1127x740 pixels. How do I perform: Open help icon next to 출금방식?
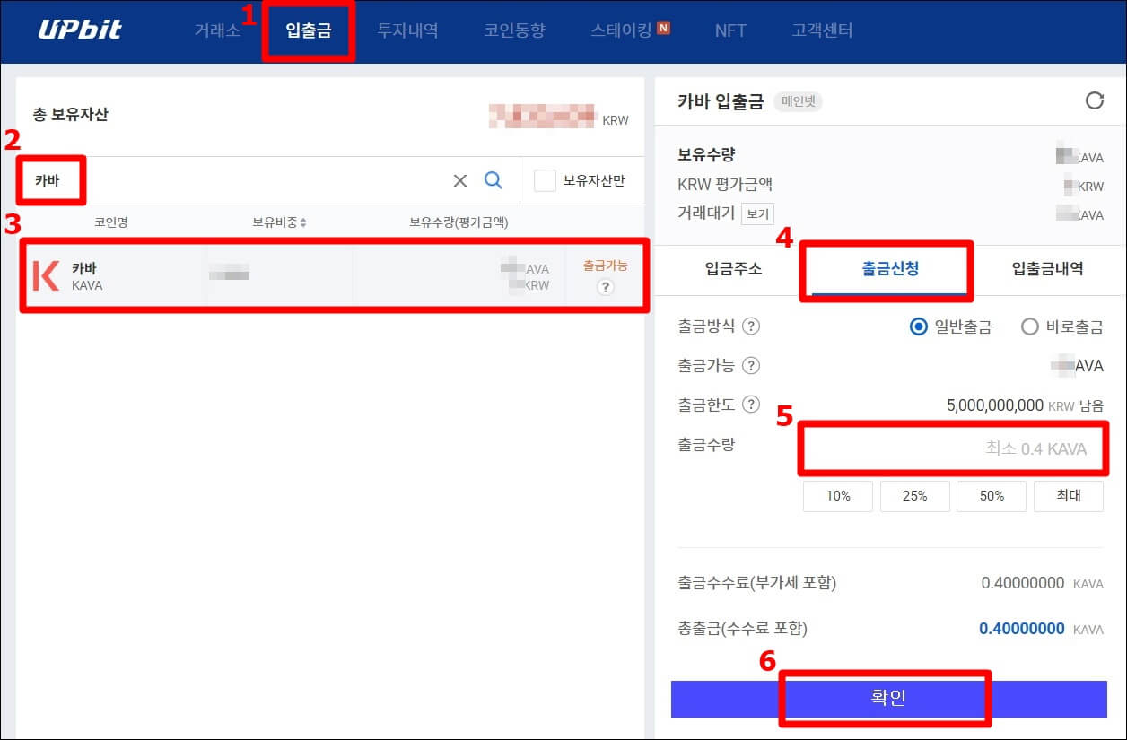[x=751, y=326]
